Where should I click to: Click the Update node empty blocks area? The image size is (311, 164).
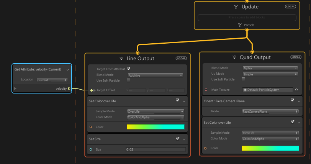pyautogui.click(x=247, y=18)
